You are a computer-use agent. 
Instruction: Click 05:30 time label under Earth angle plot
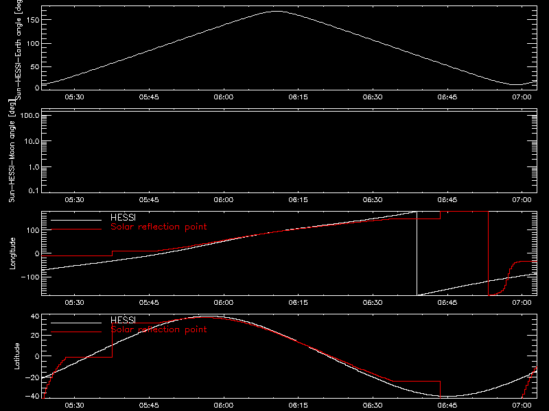pos(74,97)
